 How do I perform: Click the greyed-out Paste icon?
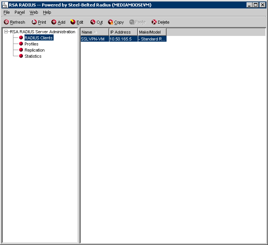point(132,22)
